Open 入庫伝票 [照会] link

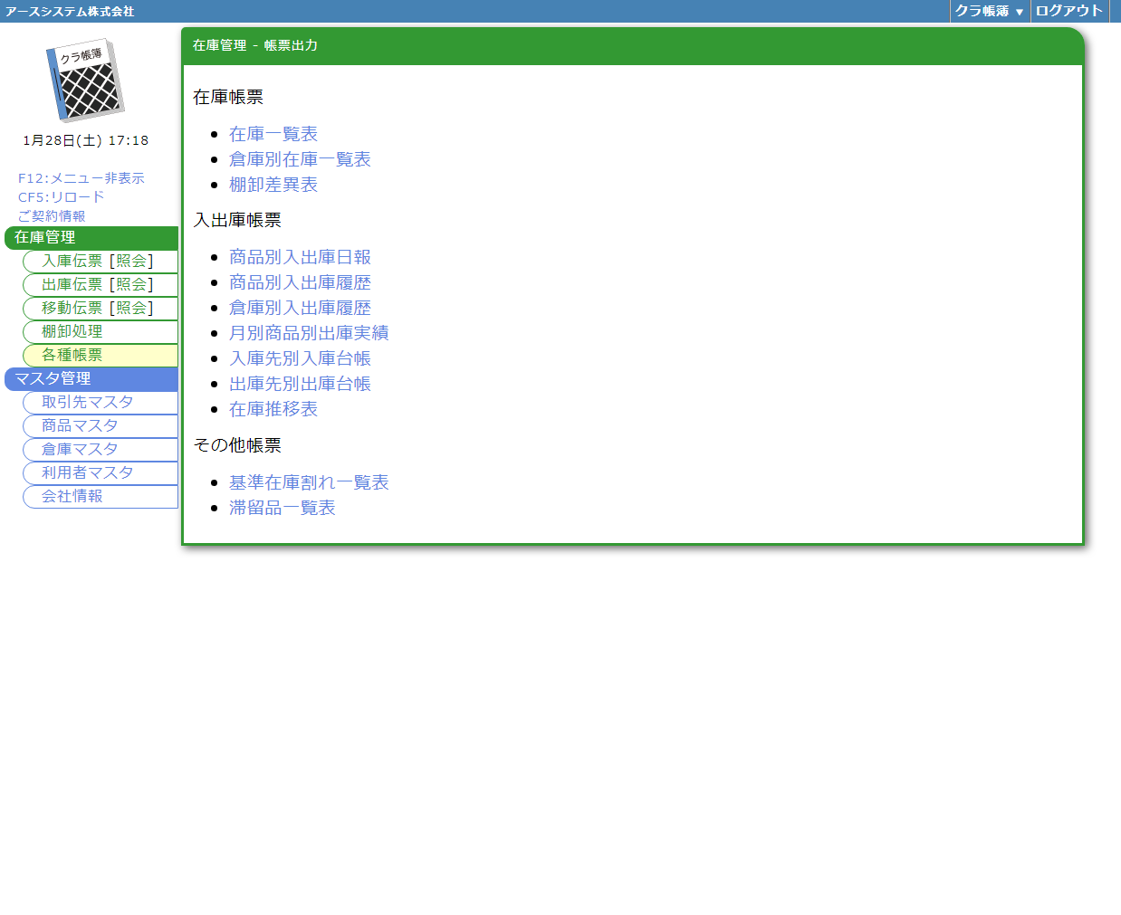click(x=131, y=261)
